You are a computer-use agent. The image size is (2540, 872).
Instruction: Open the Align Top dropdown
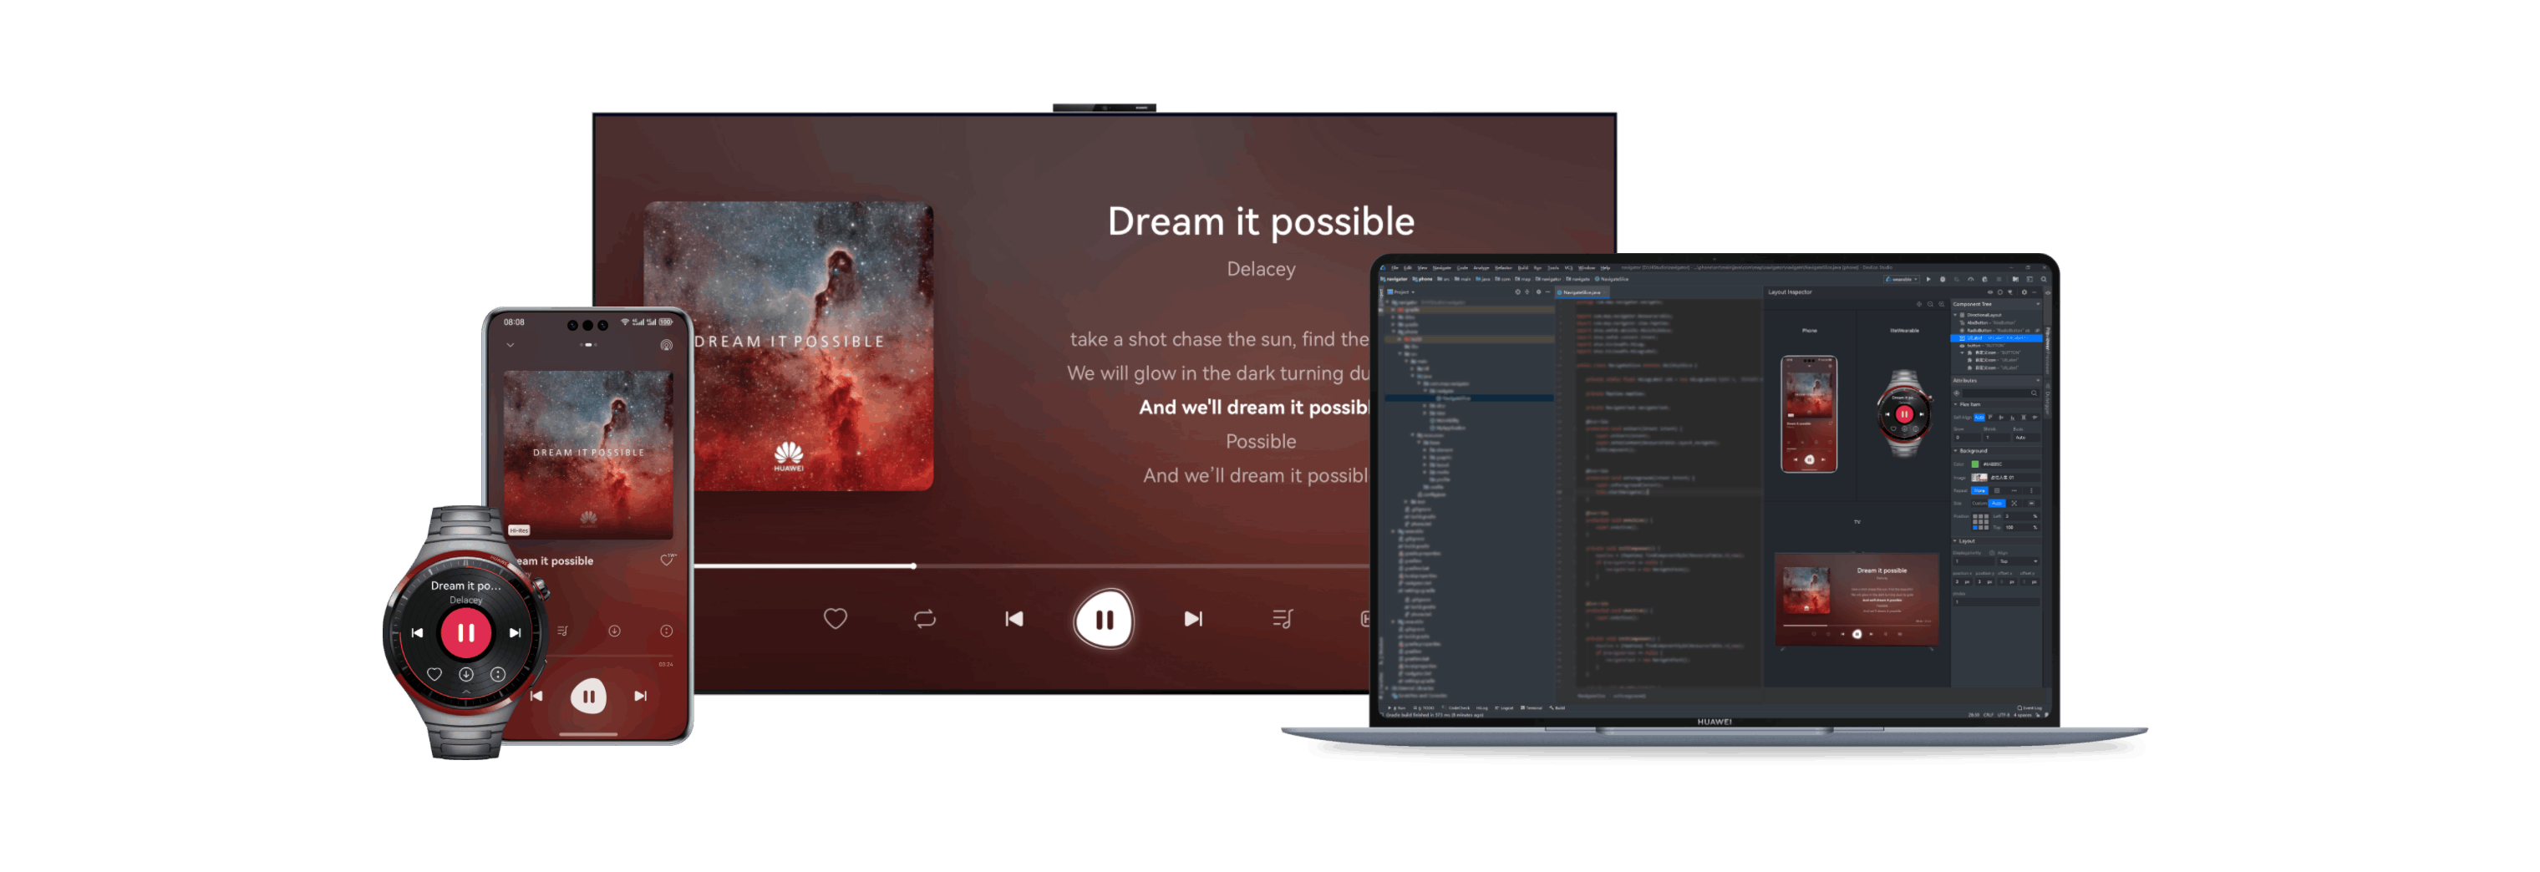(2019, 561)
